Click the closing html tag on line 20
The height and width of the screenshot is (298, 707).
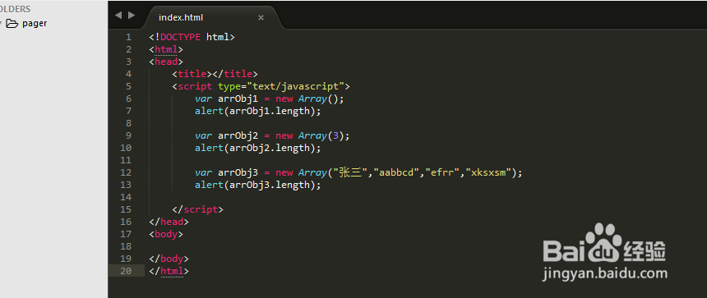169,271
